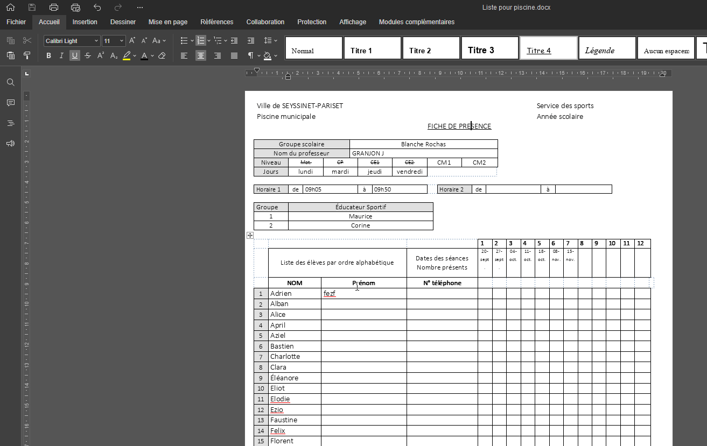Click the copy icon
Screen dimensions: 707x446
(10, 41)
